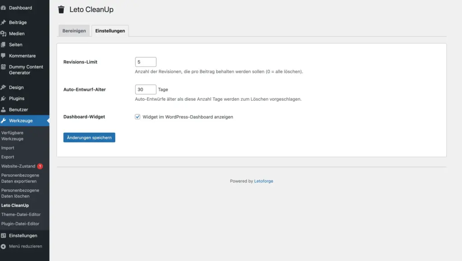This screenshot has height=261, width=462.
Task: Select the Einstellungen tab
Action: 110,31
